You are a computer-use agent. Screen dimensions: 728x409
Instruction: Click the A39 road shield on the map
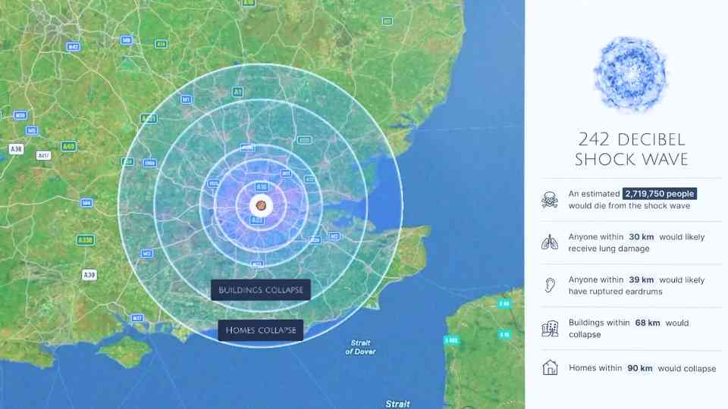(x=89, y=275)
